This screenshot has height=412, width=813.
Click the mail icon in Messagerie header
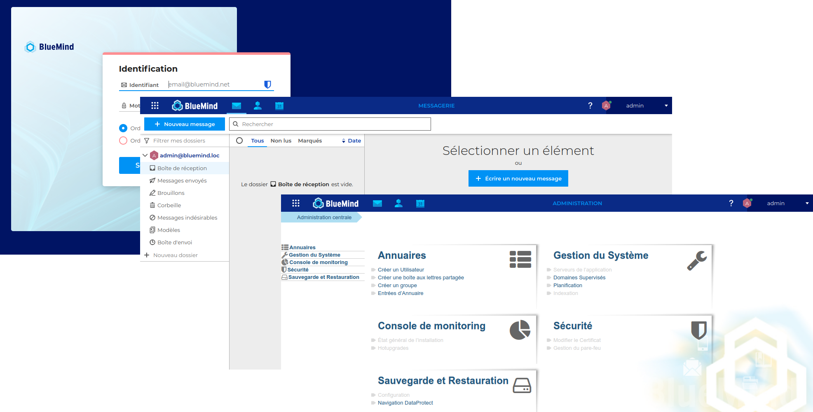237,106
